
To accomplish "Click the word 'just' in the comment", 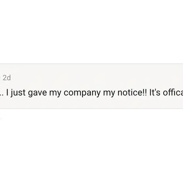I will pyautogui.click(x=18, y=93).
